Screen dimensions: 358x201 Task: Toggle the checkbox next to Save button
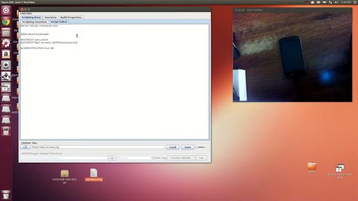pos(196,147)
